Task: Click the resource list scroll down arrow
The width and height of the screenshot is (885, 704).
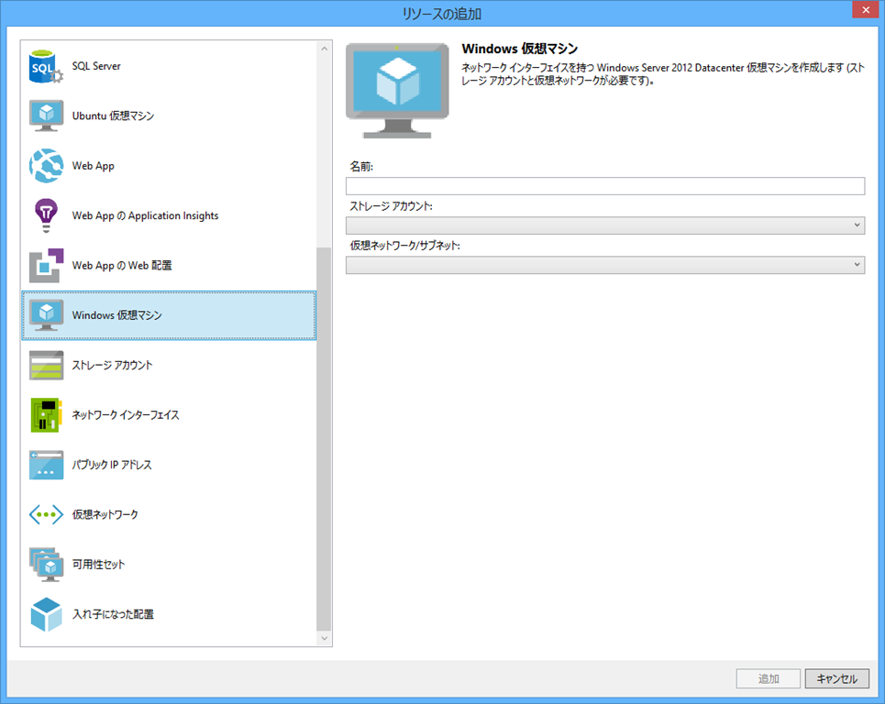Action: tap(324, 639)
